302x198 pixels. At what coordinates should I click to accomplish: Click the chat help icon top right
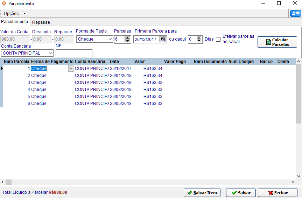[295, 14]
